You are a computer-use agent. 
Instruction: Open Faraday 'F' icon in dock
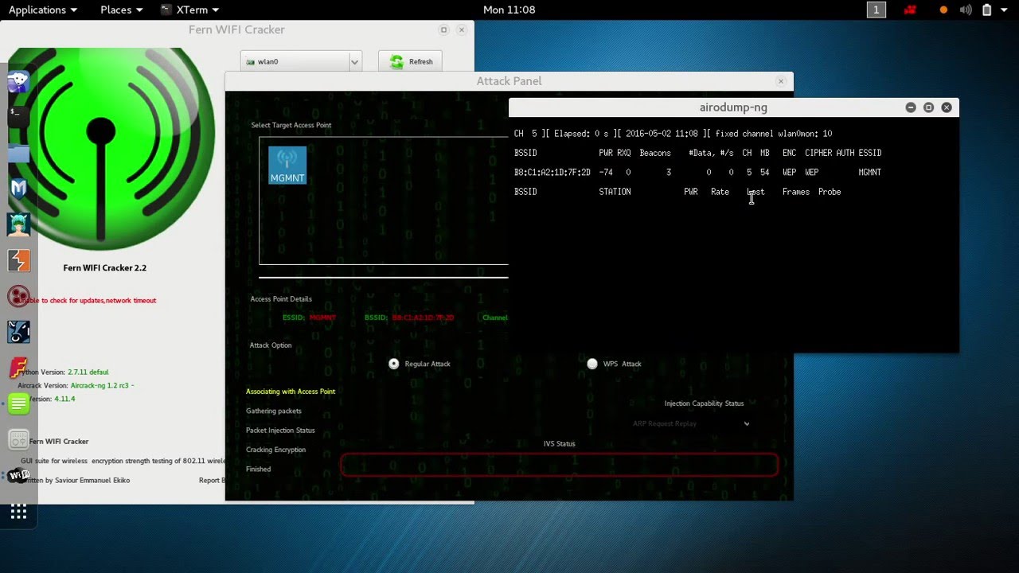pyautogui.click(x=18, y=368)
